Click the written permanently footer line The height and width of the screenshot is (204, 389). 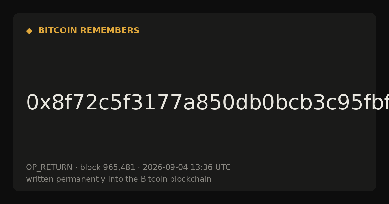click(x=119, y=179)
